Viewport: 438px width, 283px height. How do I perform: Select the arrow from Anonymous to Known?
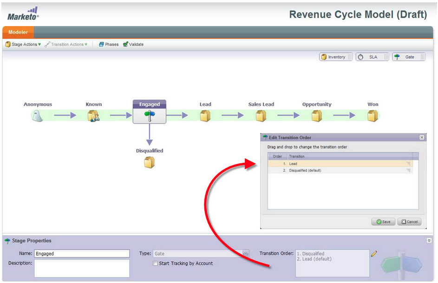click(65, 115)
